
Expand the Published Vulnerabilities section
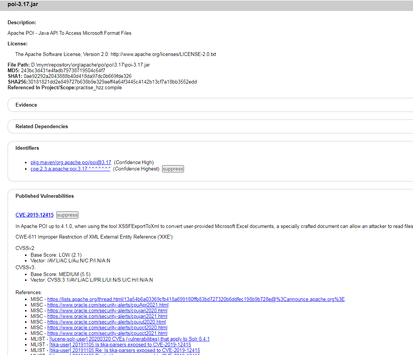[x=44, y=196]
